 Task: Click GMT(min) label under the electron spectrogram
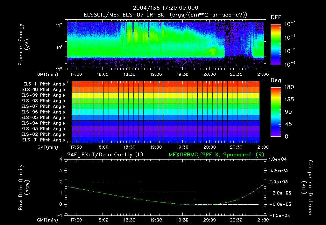47,74
